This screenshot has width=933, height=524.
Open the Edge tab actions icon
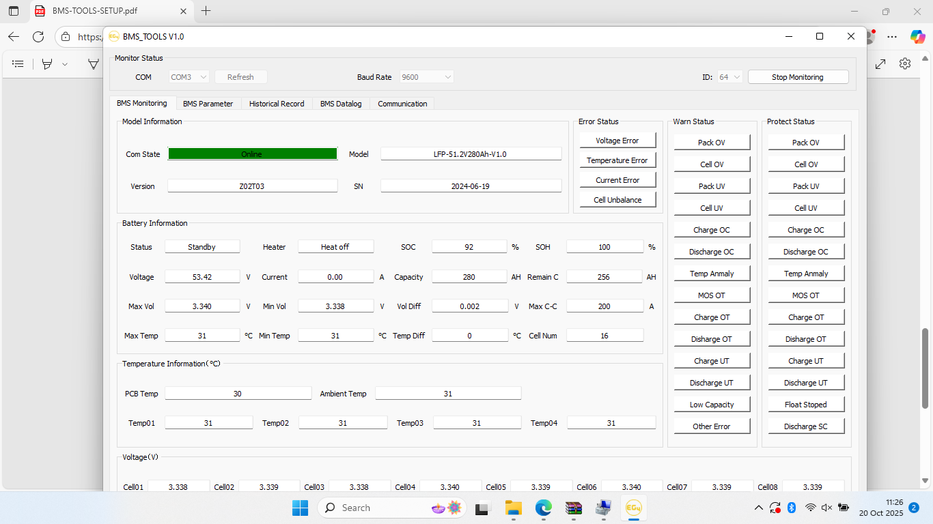14,11
